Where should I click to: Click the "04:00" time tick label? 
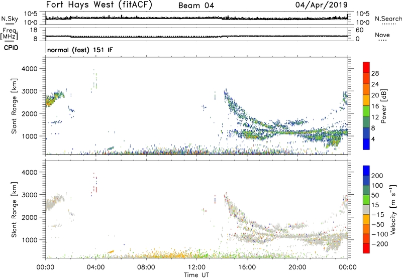click(95, 267)
